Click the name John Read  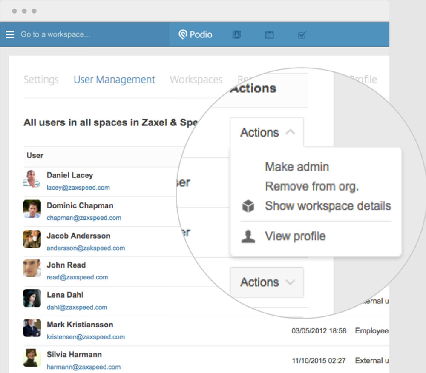point(66,265)
